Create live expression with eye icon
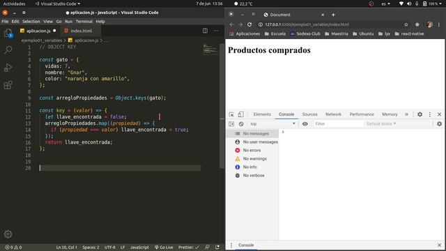The width and height of the screenshot is (446, 251). coord(305,124)
